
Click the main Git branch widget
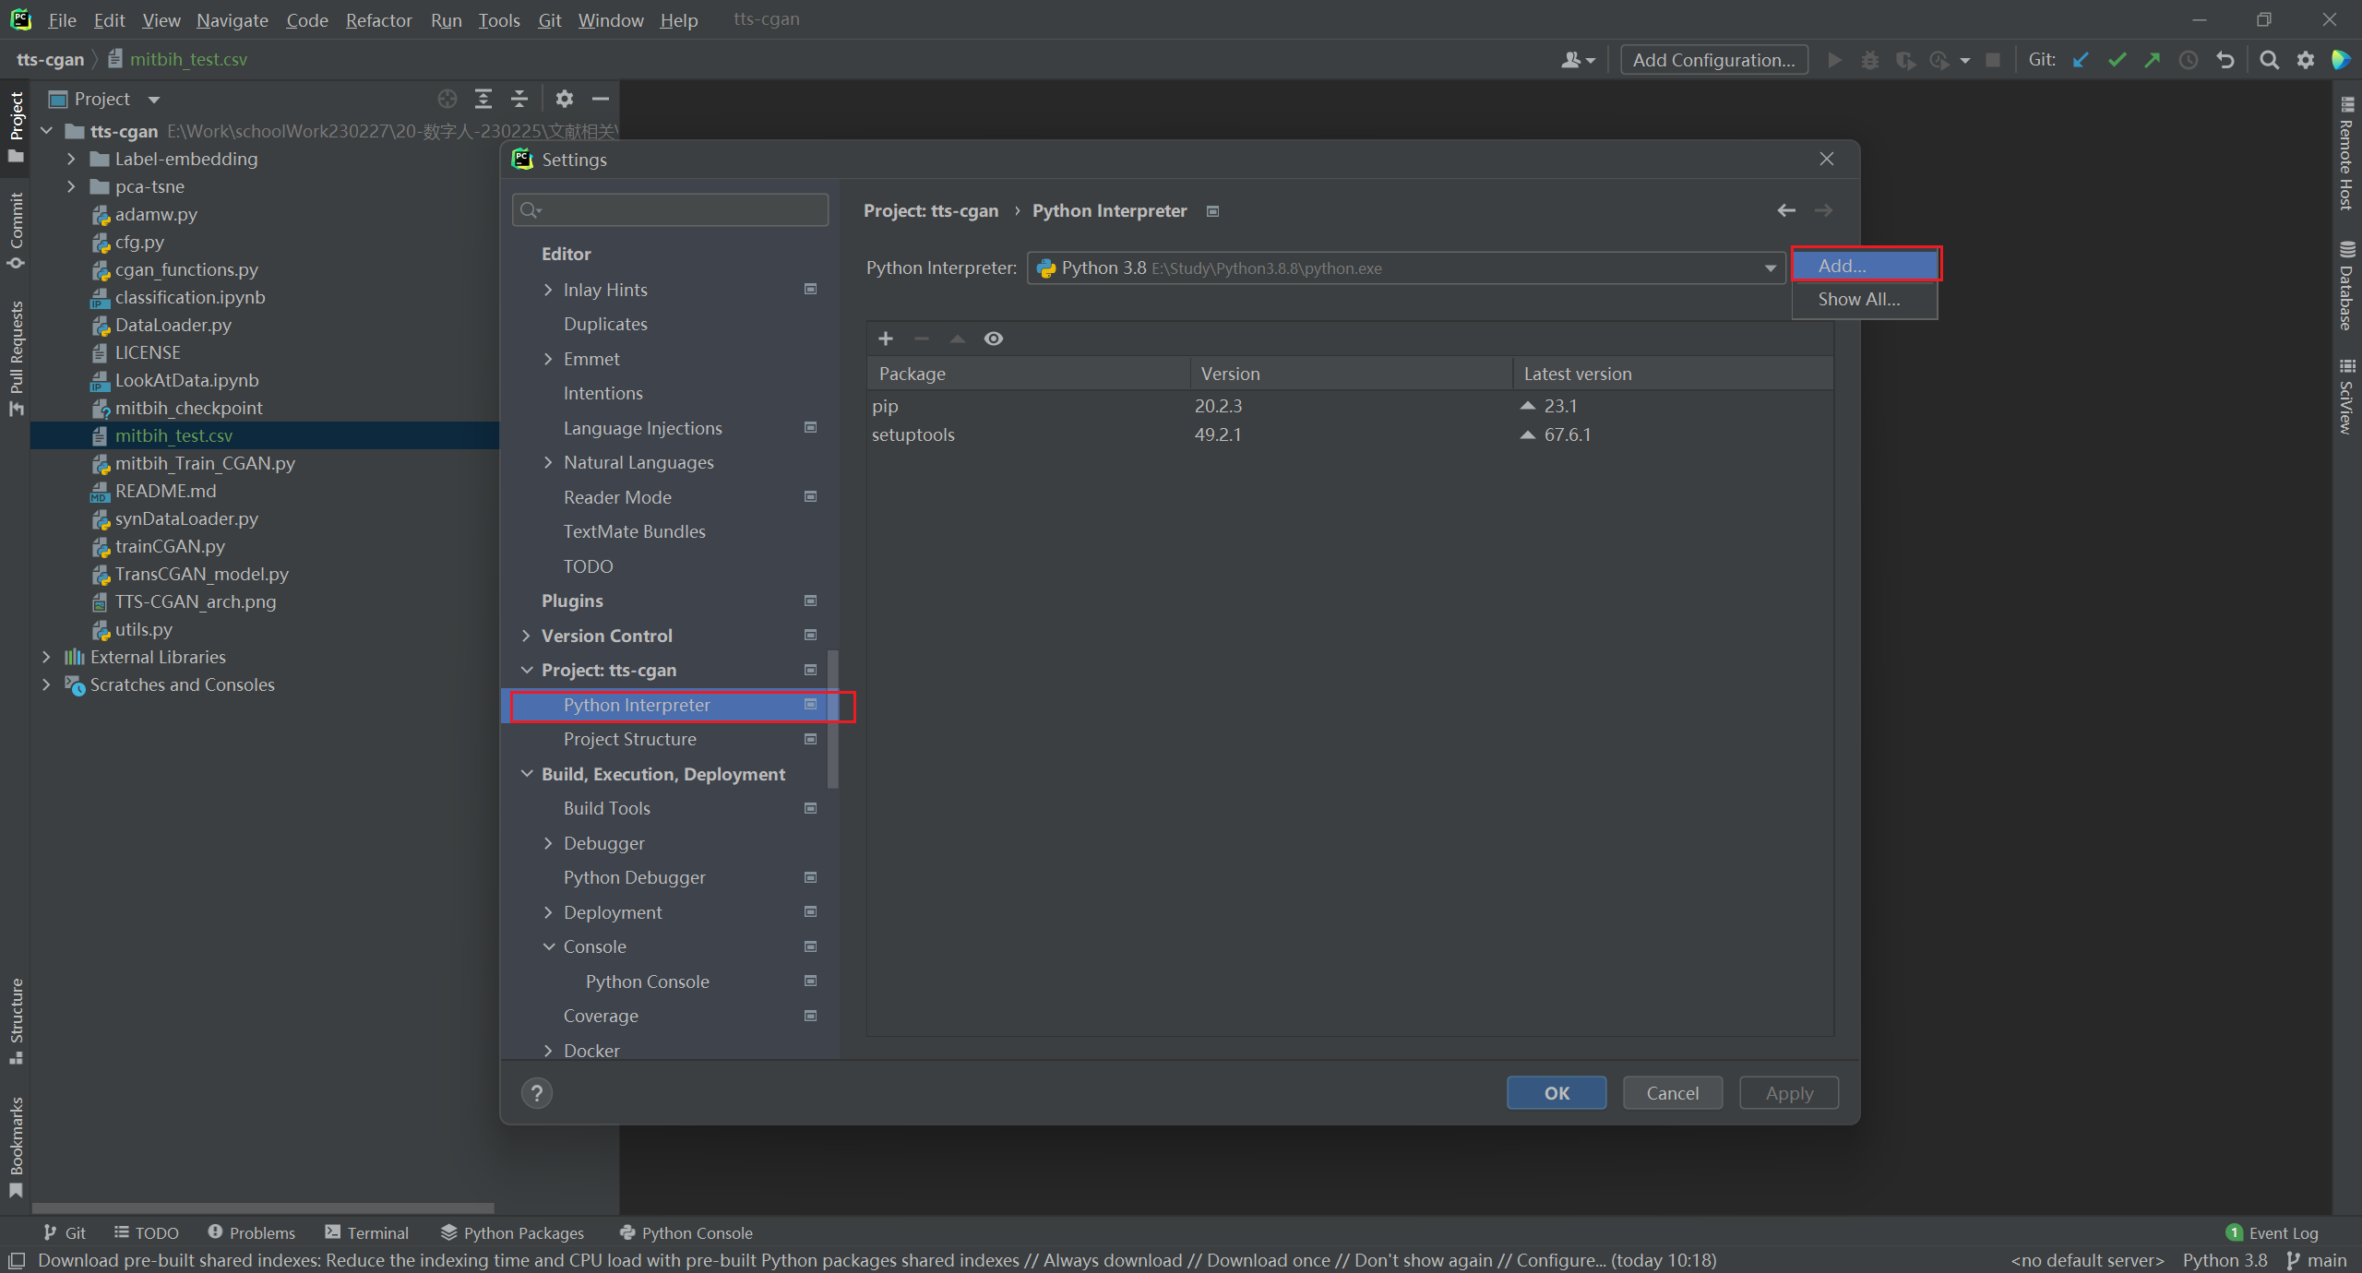[x=2317, y=1260]
